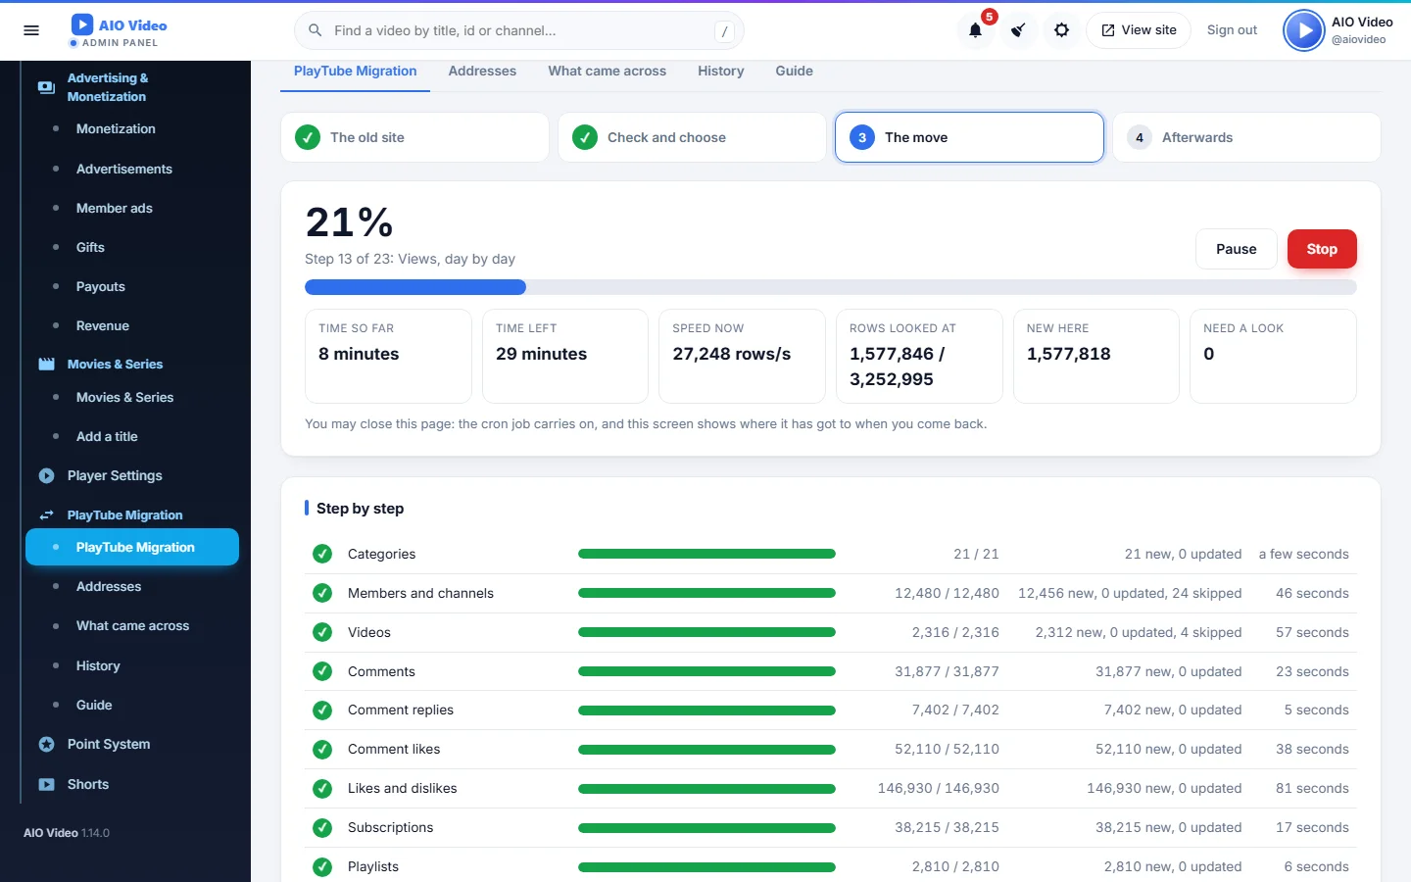Open the Afterwards step
Viewport: 1411px width, 882px height.
[1246, 137]
